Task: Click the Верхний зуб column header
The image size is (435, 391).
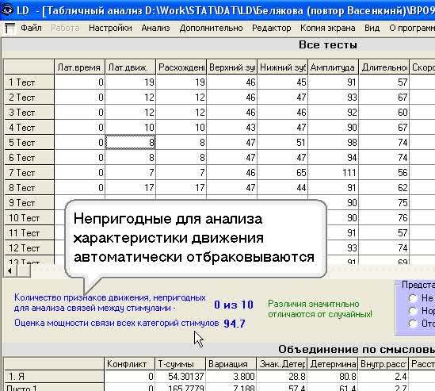Action: (x=232, y=67)
